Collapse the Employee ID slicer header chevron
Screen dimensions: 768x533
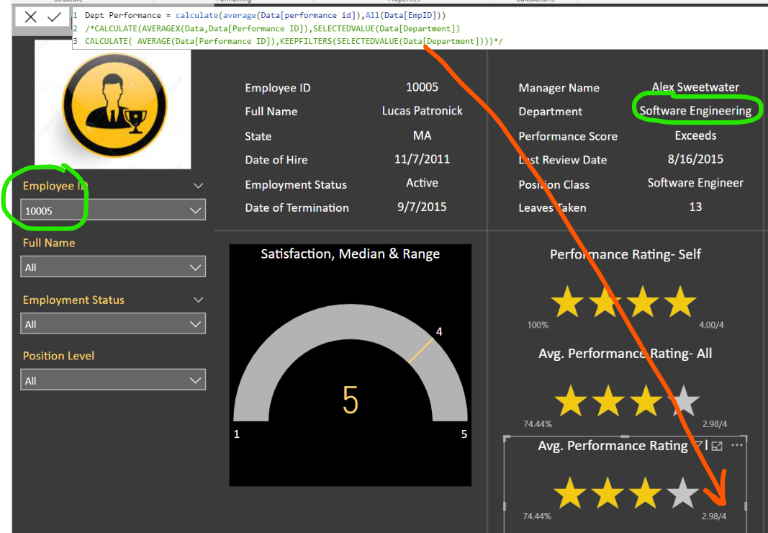click(x=198, y=186)
